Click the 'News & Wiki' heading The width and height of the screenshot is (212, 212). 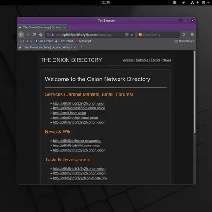pos(58,132)
